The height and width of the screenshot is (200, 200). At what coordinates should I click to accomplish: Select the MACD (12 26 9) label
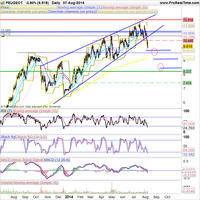click(57, 160)
